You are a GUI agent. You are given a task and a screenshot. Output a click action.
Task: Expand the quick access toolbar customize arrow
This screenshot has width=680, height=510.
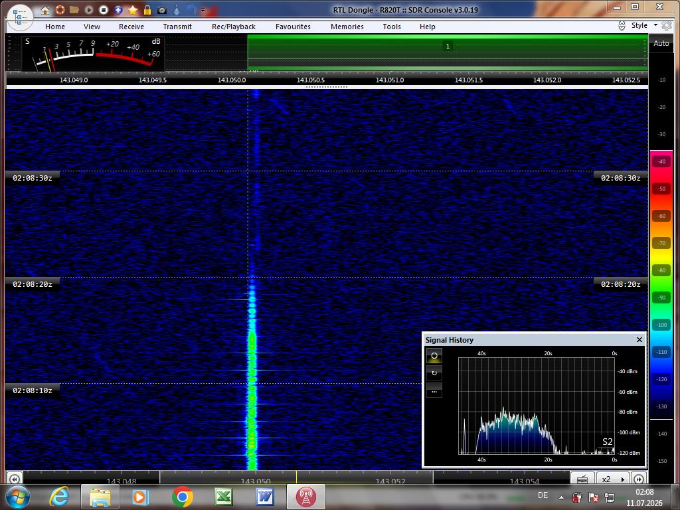pyautogui.click(x=203, y=10)
